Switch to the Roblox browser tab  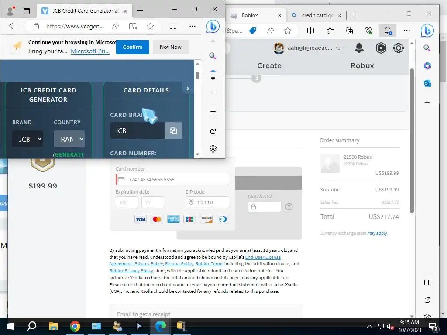pyautogui.click(x=256, y=15)
